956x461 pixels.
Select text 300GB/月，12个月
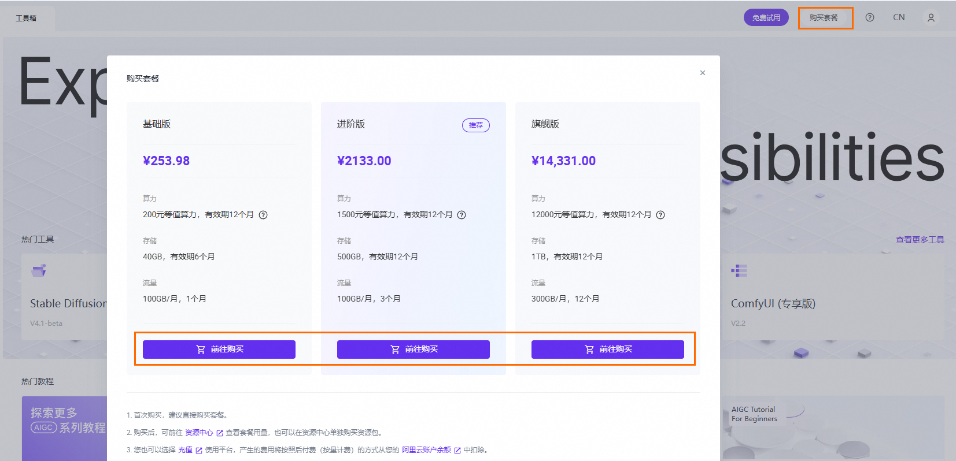566,299
